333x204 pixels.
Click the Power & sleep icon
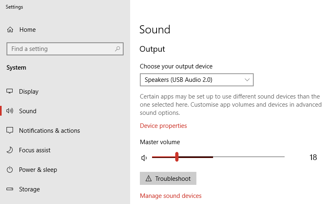click(10, 169)
